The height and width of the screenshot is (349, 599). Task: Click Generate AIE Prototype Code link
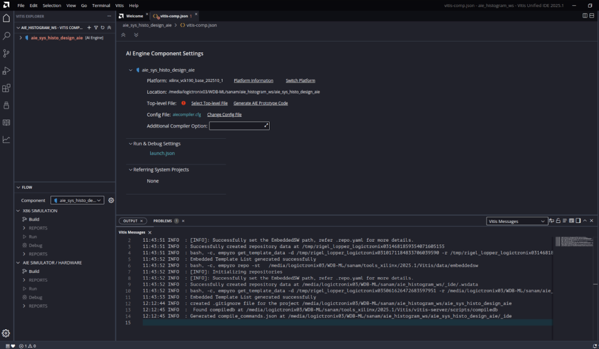[x=260, y=103]
